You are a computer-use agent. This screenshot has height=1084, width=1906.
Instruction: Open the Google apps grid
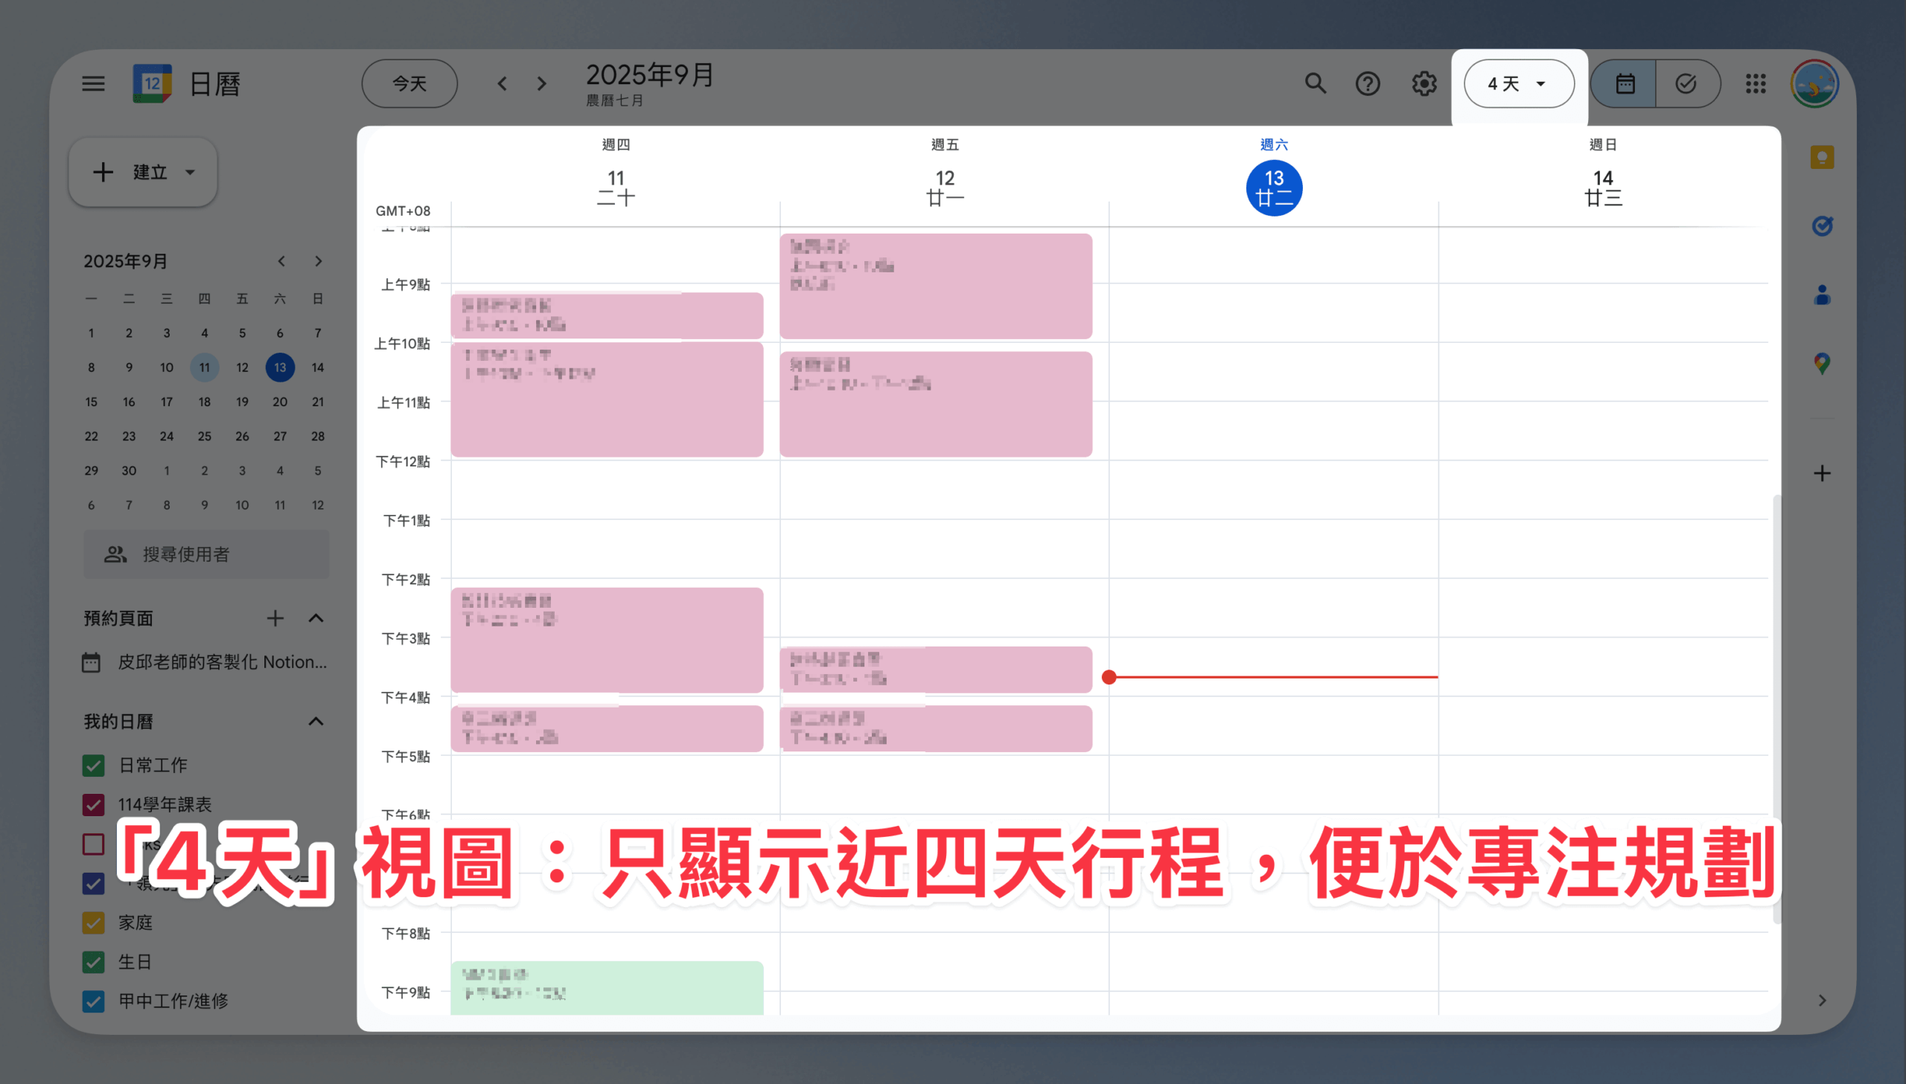(x=1756, y=83)
